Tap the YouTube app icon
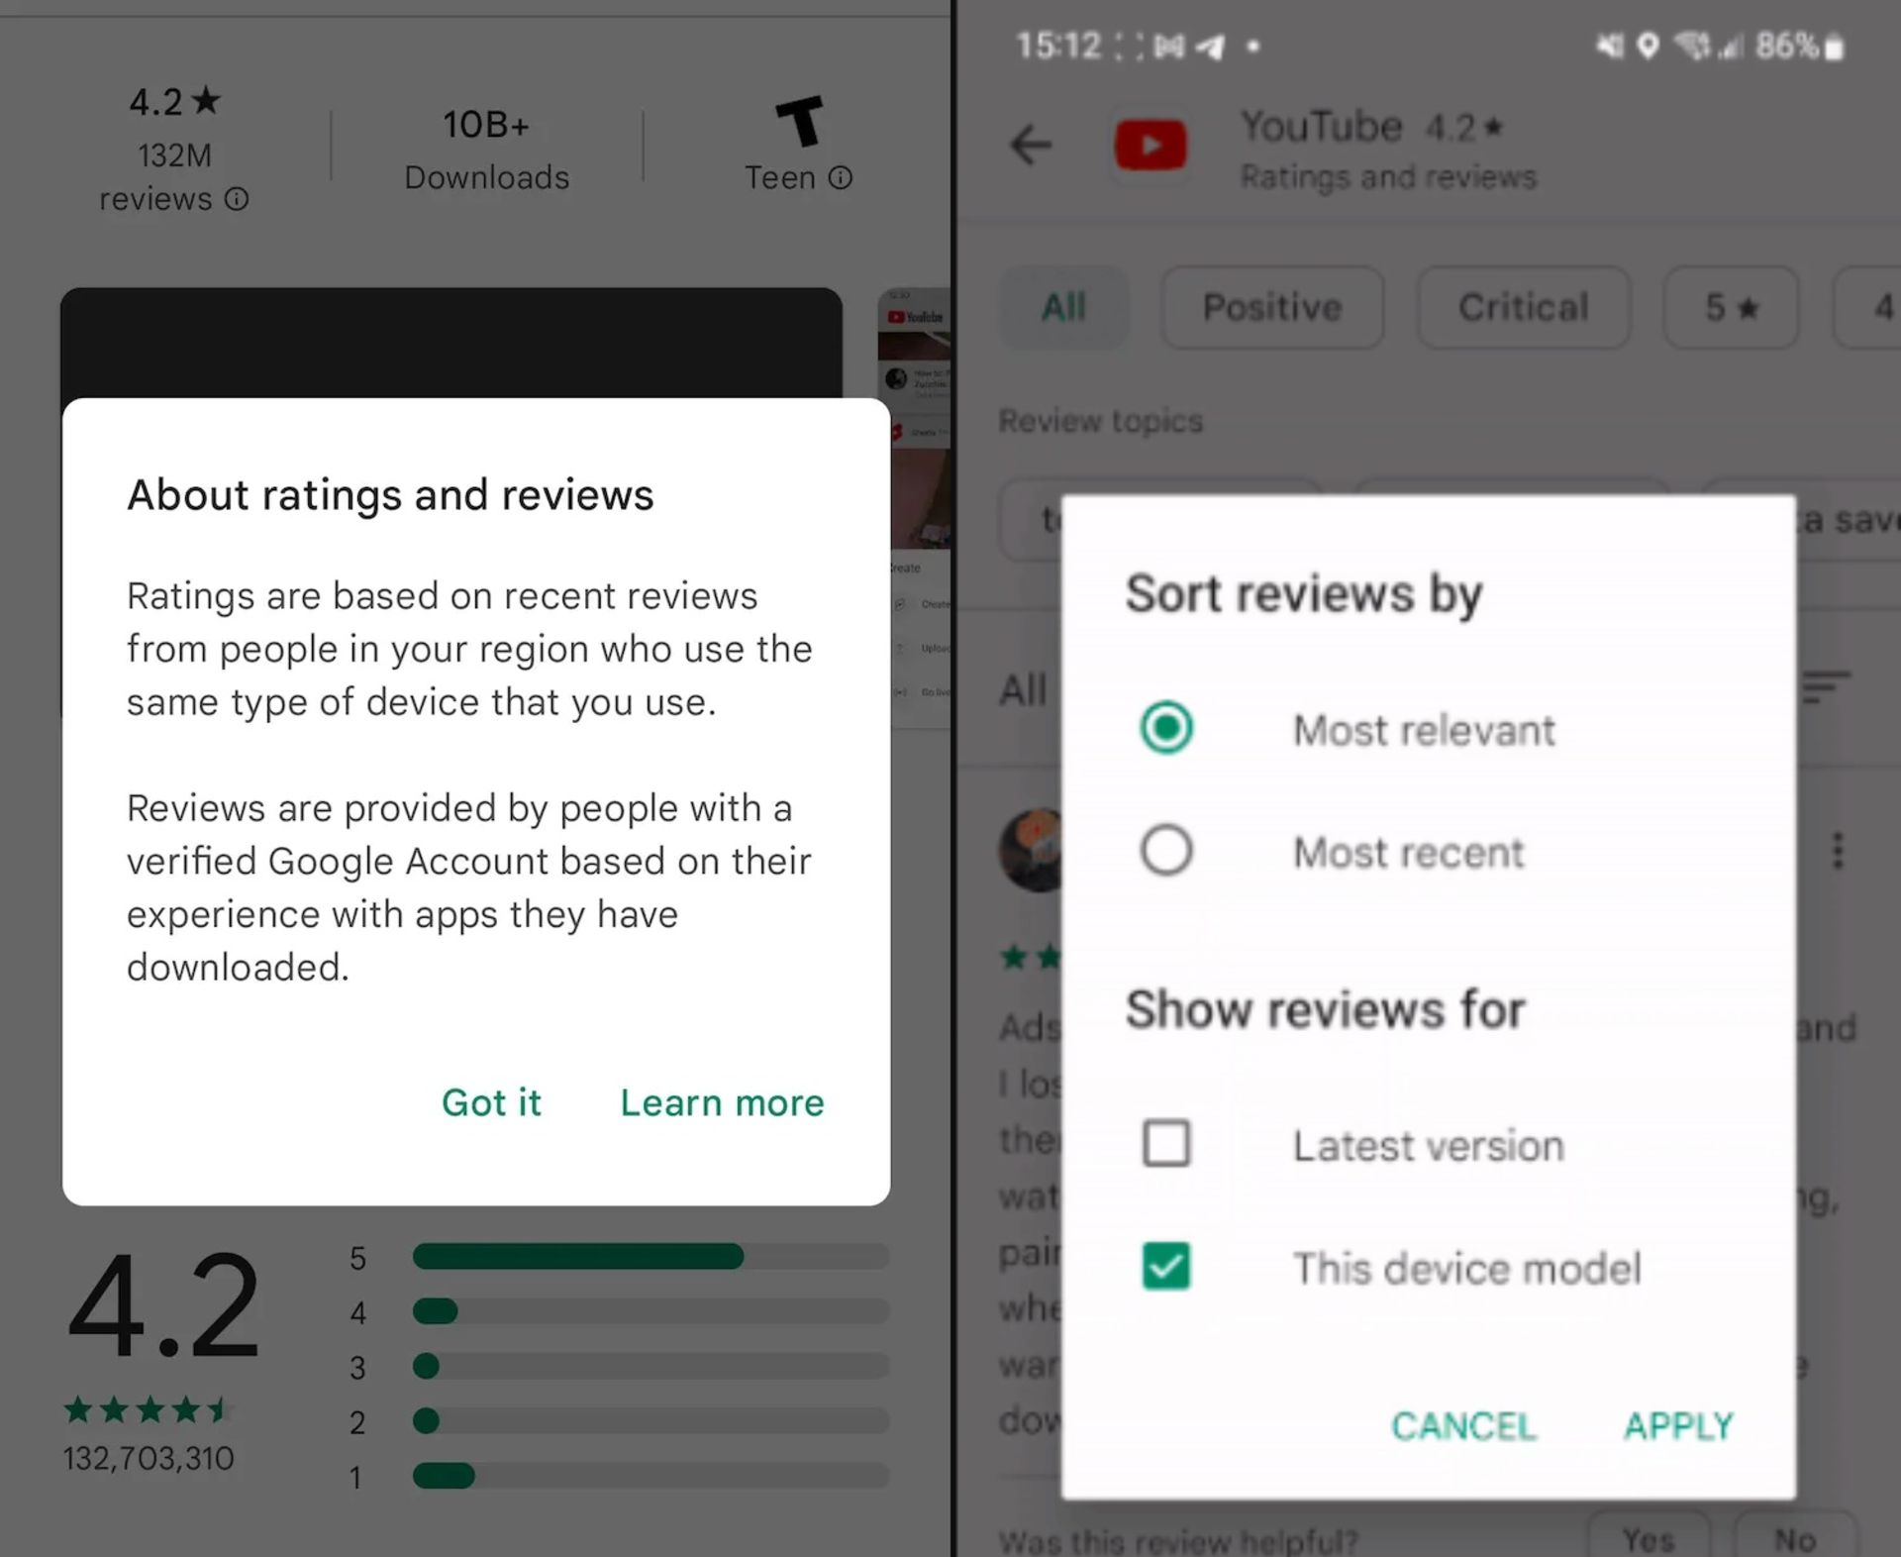 [x=1150, y=147]
